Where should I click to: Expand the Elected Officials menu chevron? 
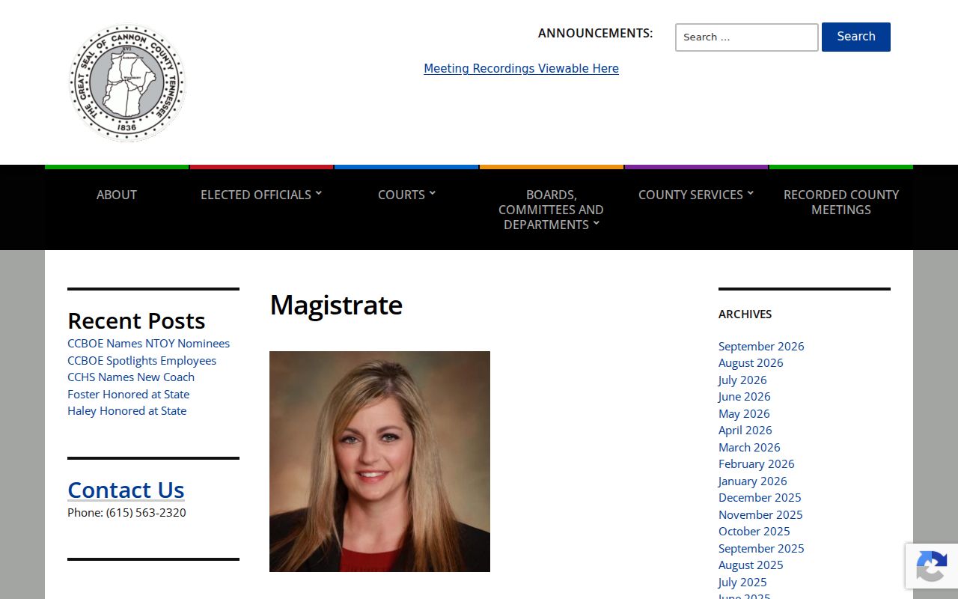click(318, 193)
